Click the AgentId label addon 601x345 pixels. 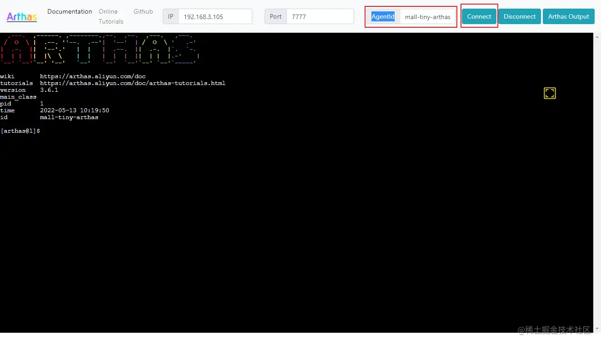[383, 17]
